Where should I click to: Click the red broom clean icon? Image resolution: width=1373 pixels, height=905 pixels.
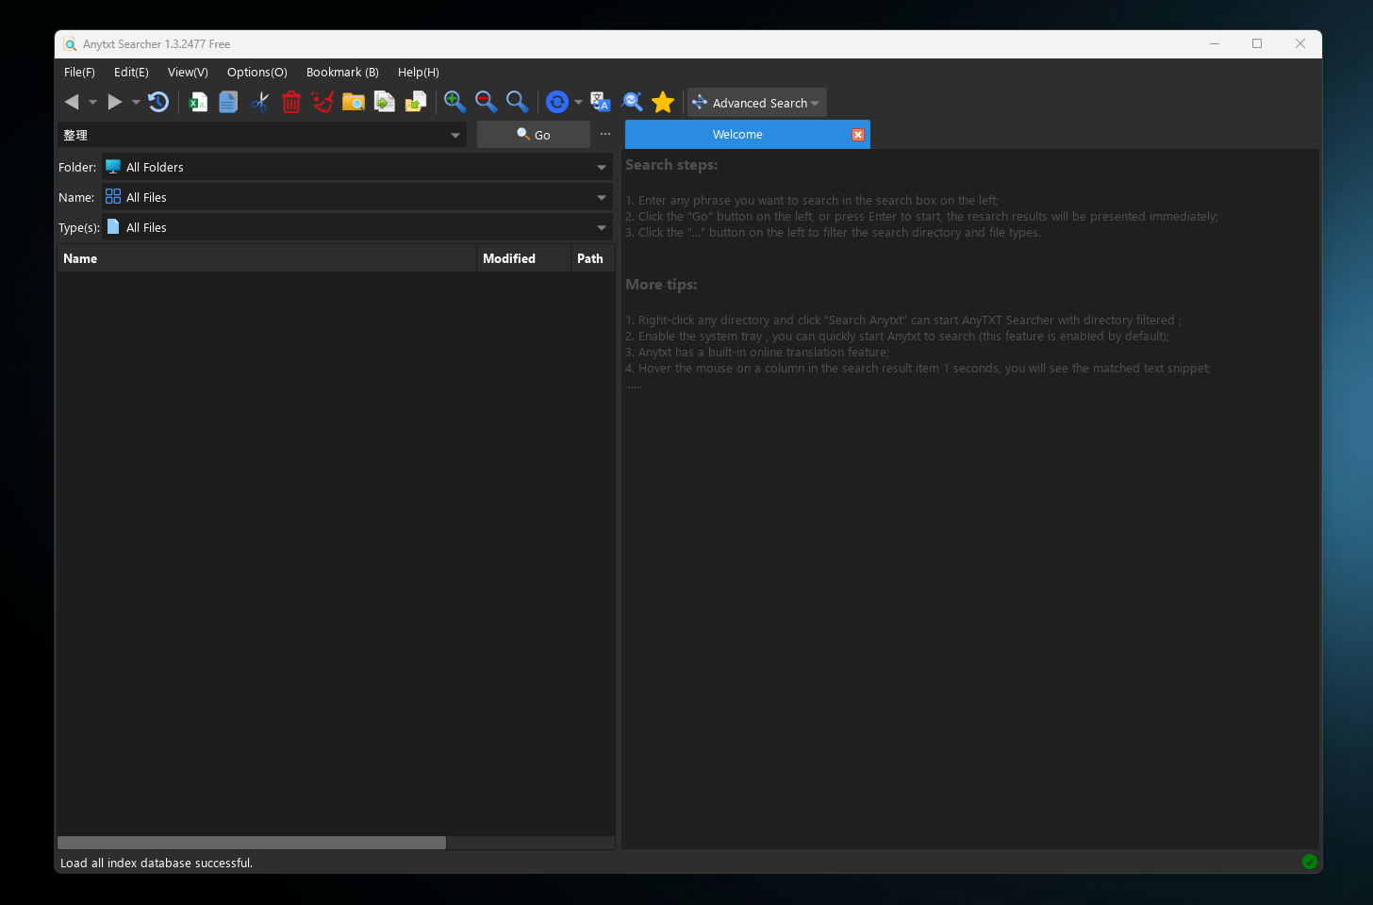pos(323,102)
